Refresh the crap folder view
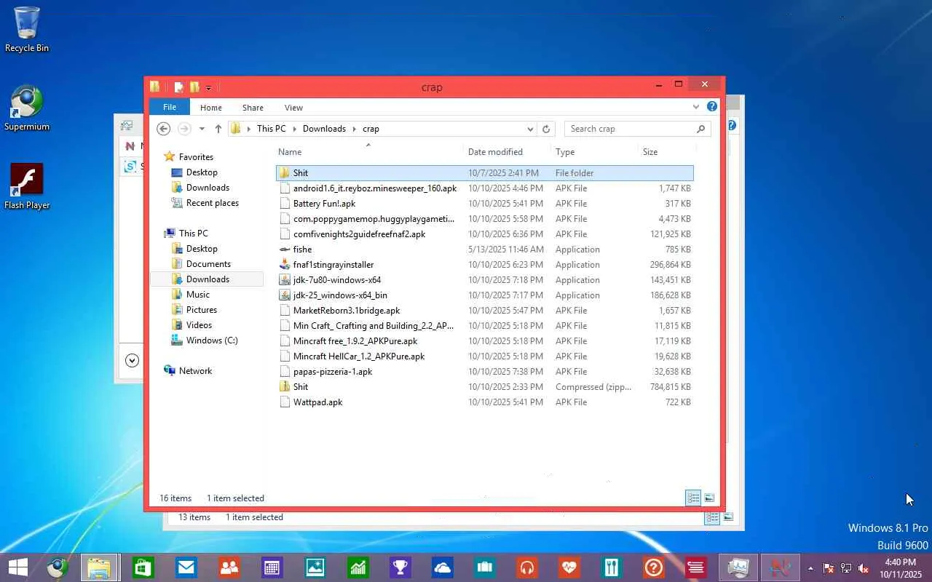The width and height of the screenshot is (932, 582). click(x=546, y=129)
